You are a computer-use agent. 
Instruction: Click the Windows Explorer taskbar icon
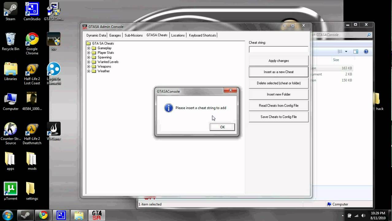click(x=79, y=215)
